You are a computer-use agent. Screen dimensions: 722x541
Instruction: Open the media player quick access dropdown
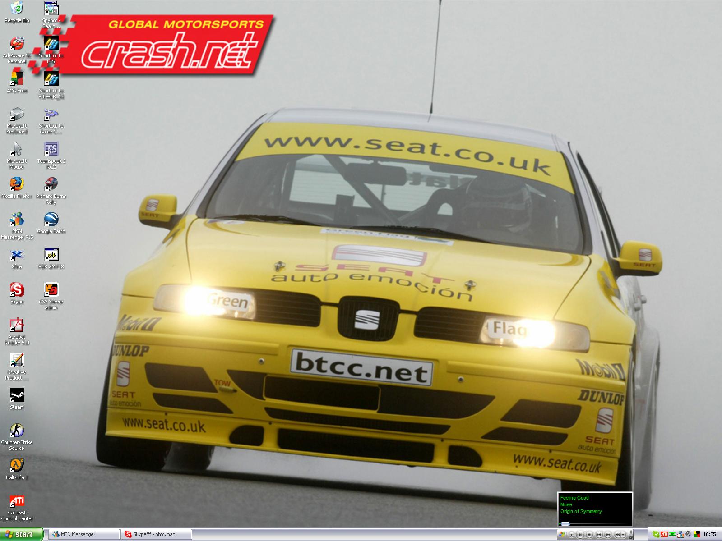(571, 535)
